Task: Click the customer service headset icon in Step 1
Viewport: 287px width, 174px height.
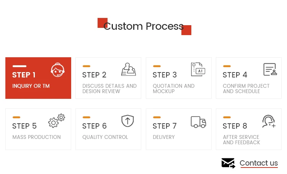Action: [x=58, y=70]
